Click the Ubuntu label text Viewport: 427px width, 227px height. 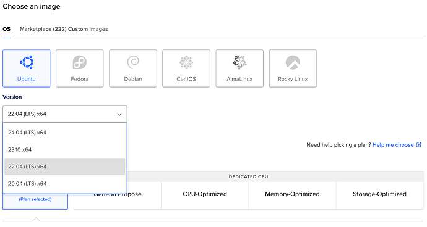[x=27, y=79]
